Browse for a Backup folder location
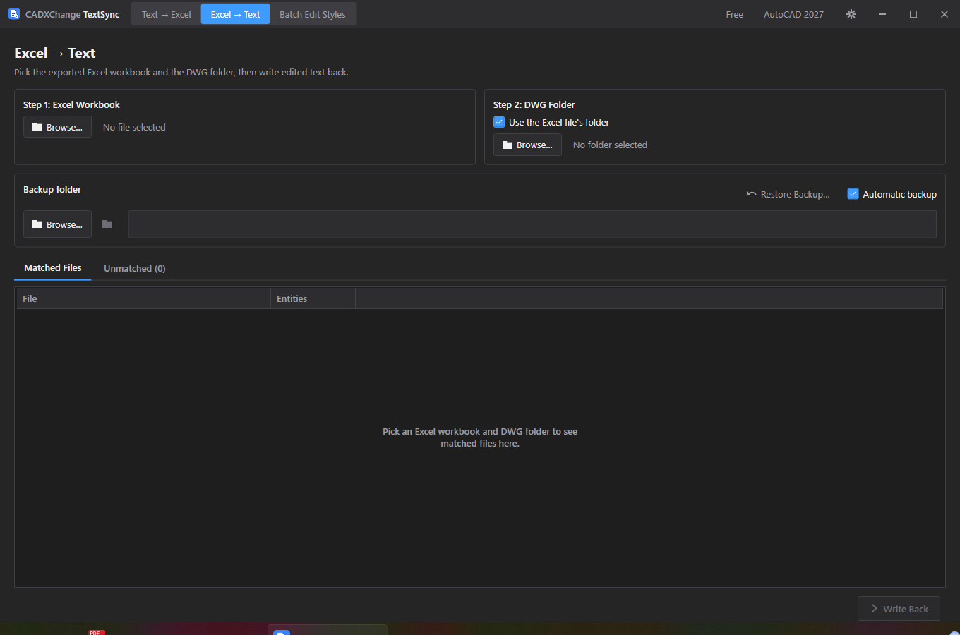The height and width of the screenshot is (635, 960). click(57, 224)
